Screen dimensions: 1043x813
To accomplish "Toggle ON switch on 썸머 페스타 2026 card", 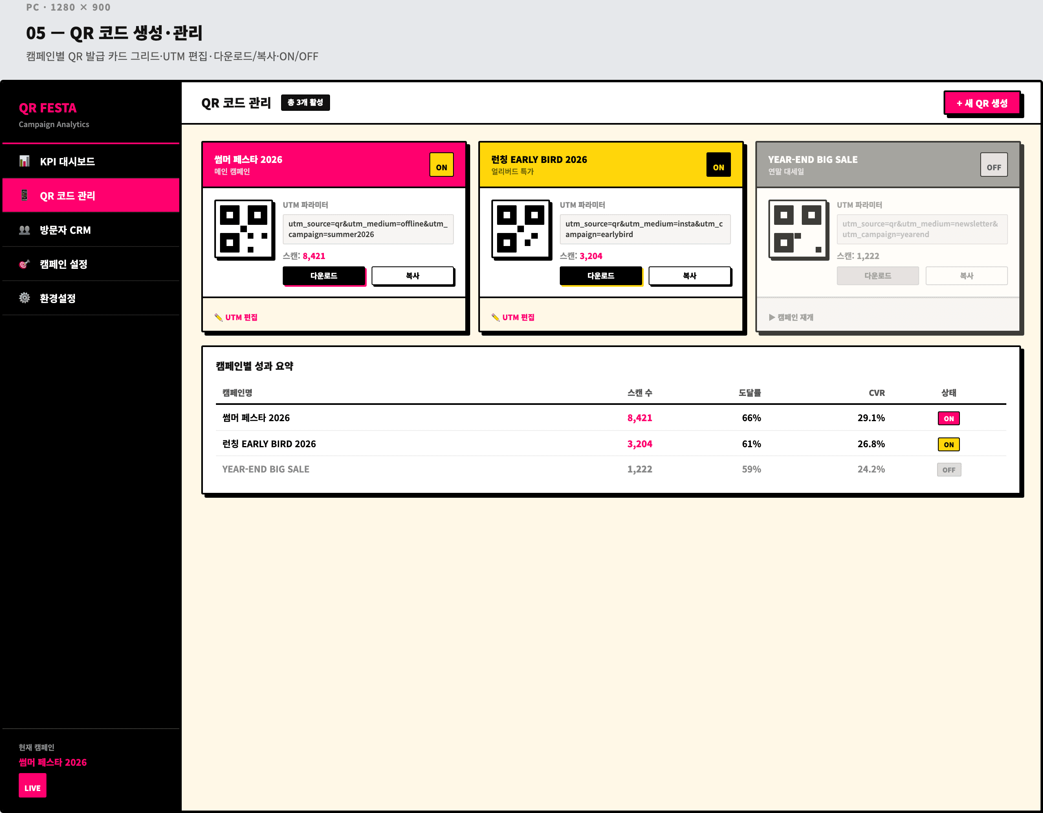I will click(x=442, y=165).
